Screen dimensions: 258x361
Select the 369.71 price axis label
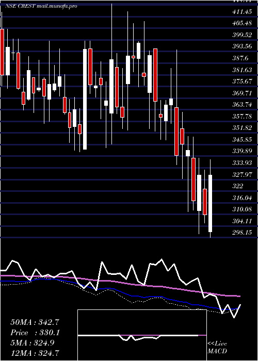coord(242,93)
